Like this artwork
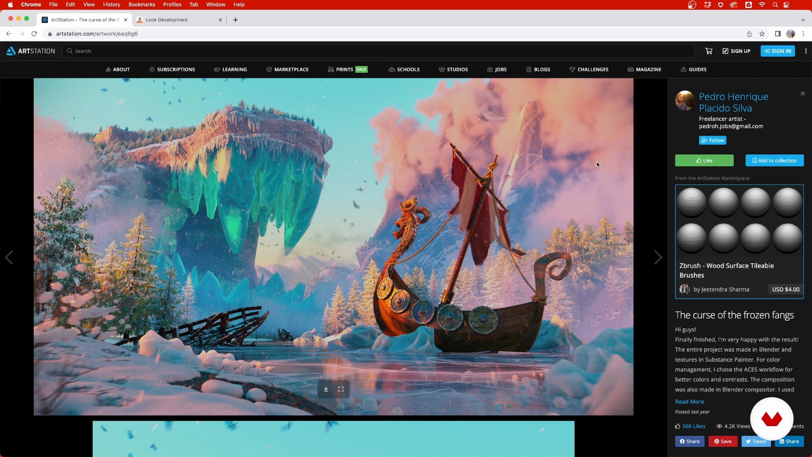Viewport: 812px width, 457px height. pyautogui.click(x=704, y=160)
